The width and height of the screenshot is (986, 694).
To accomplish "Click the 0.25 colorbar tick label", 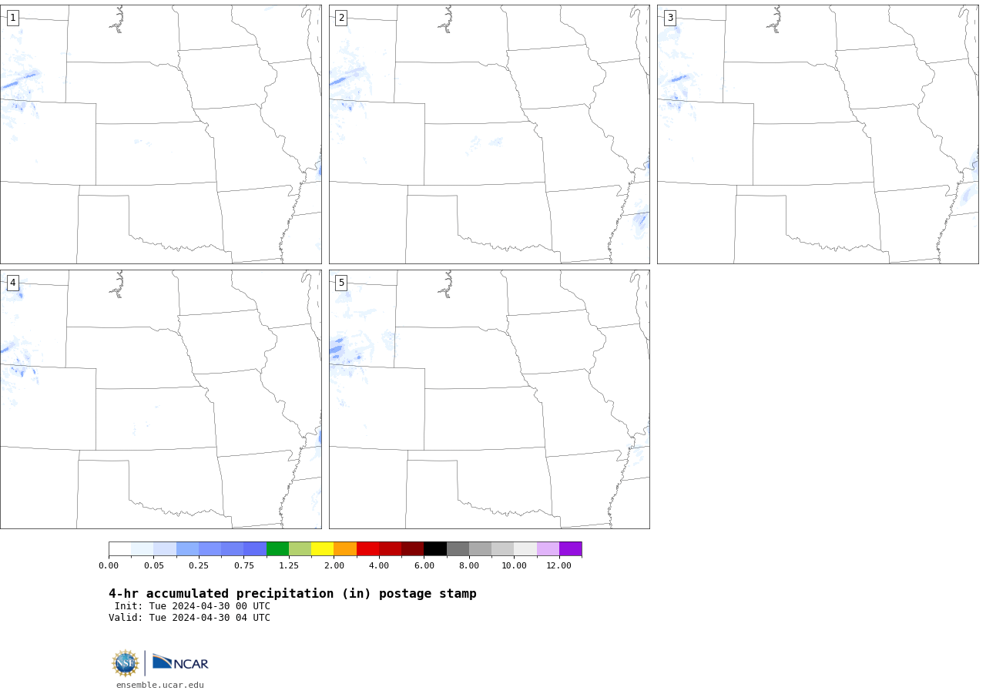I will tap(199, 566).
